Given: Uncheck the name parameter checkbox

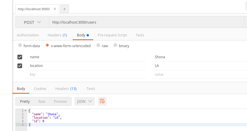Looking at the screenshot, I should (x=20, y=57).
